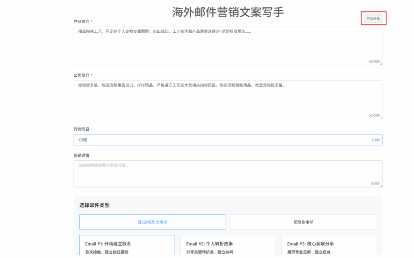This screenshot has height=258, width=414.
Task: Click the 公司简介 textarea resize handle
Action: [x=380, y=117]
